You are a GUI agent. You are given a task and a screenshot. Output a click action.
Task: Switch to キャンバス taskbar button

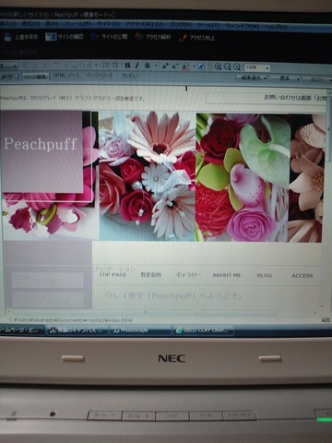click(x=77, y=330)
